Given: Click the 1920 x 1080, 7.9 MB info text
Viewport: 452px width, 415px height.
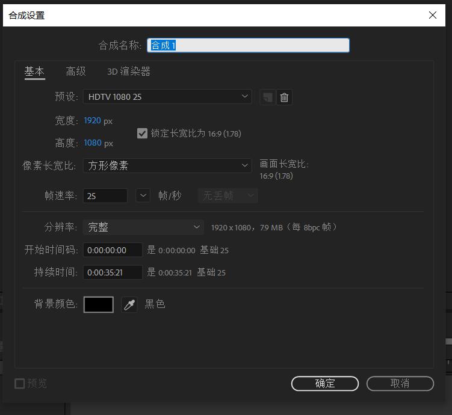Looking at the screenshot, I should pos(274,227).
